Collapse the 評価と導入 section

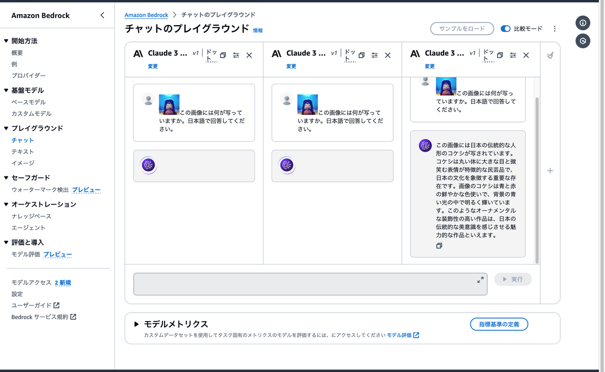(x=6, y=242)
